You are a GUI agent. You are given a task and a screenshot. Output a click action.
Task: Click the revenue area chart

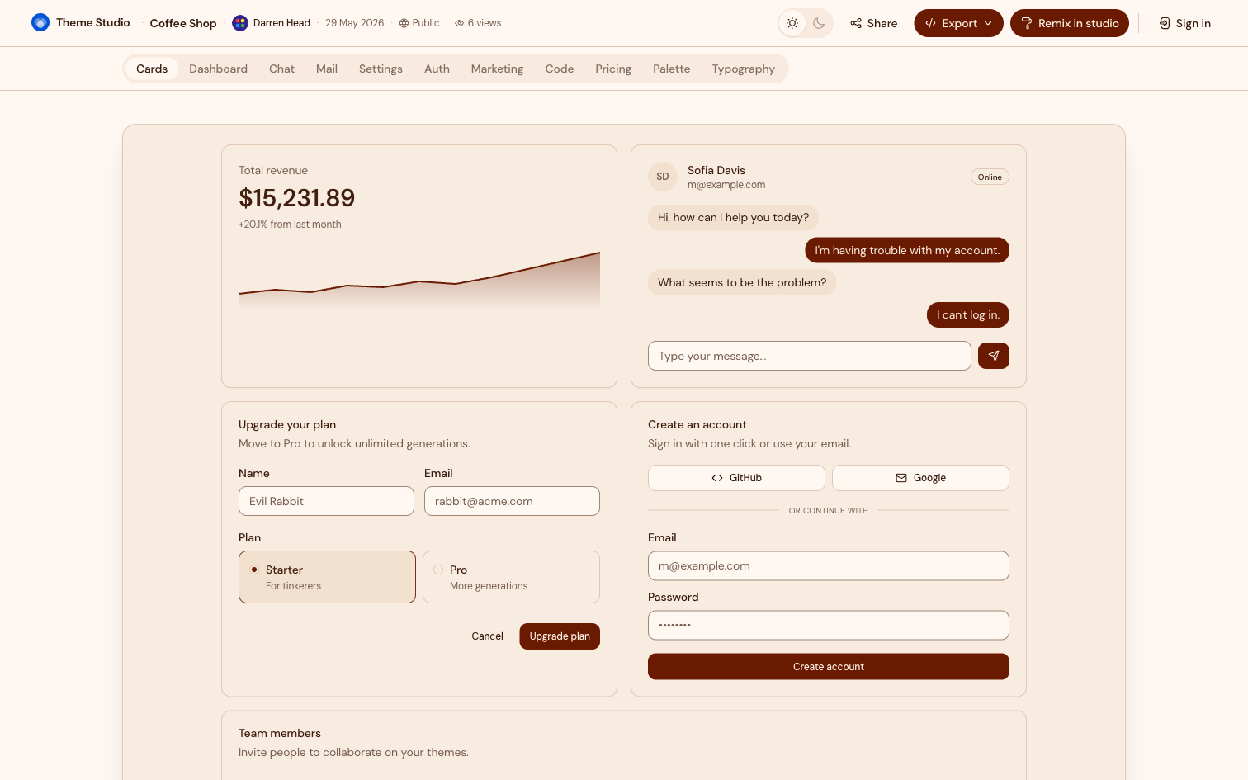click(419, 281)
